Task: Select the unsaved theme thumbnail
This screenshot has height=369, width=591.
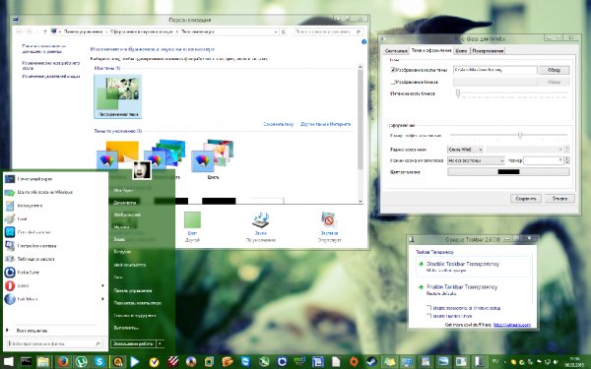Action: pyautogui.click(x=118, y=96)
